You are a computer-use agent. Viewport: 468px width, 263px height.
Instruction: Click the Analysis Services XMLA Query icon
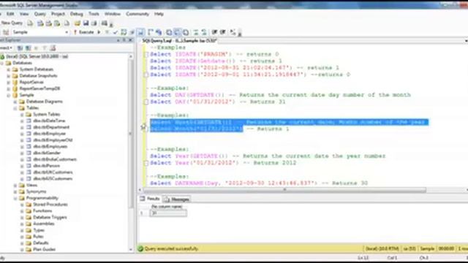click(57, 23)
